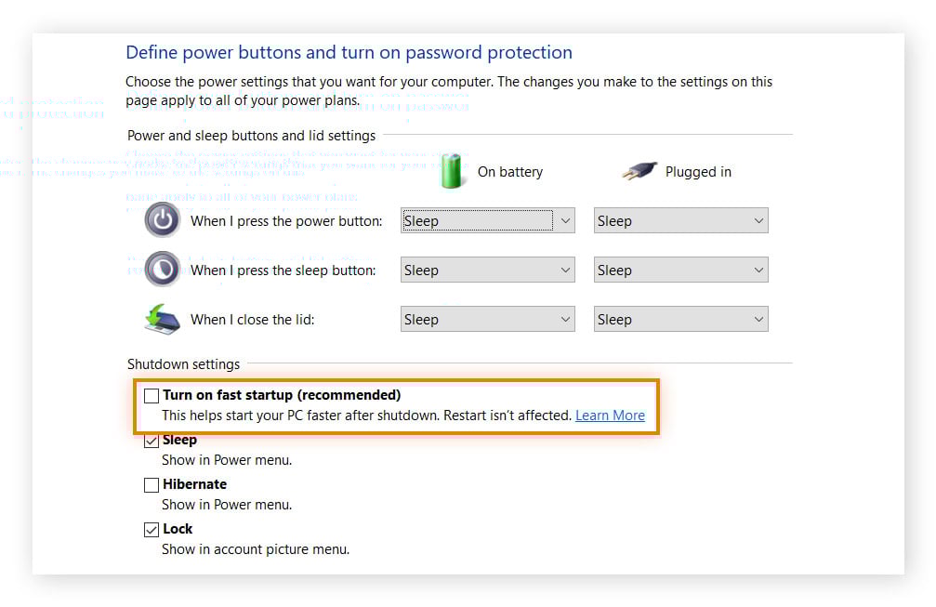This screenshot has height=607, width=936.
Task: Click the Turn on fast startup label
Action: [282, 395]
